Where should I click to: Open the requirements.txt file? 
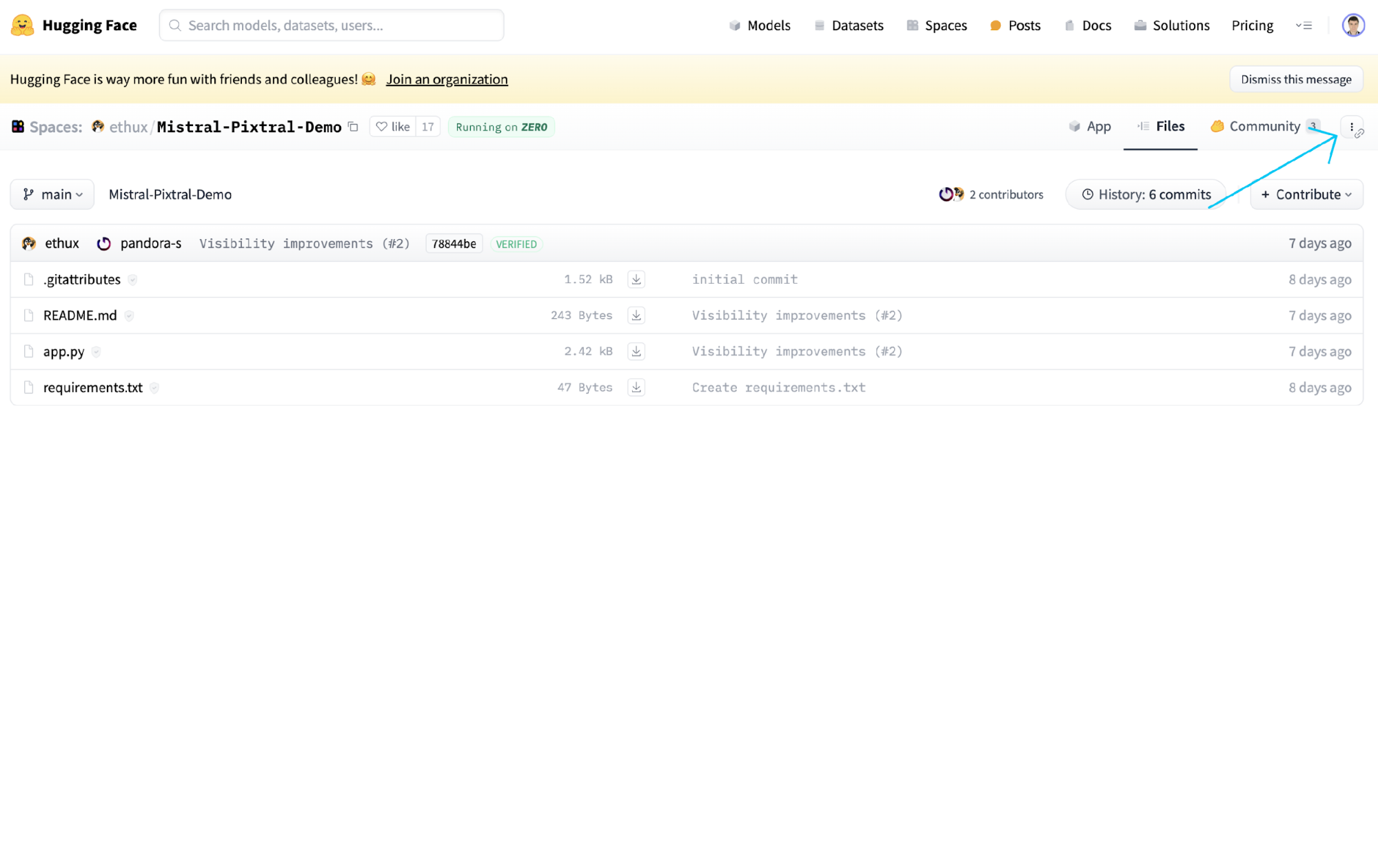click(x=93, y=387)
